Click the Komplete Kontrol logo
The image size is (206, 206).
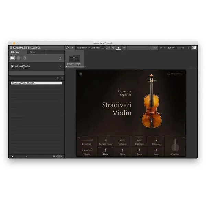tap(25, 48)
